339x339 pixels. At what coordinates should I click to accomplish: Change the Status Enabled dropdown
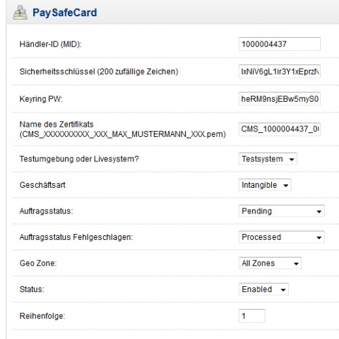tap(264, 290)
